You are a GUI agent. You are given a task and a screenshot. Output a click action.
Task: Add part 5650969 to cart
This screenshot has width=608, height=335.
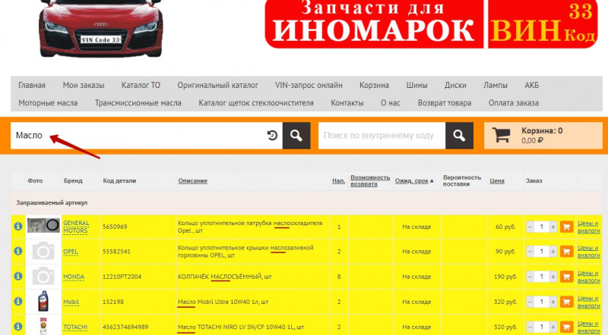[566, 227]
